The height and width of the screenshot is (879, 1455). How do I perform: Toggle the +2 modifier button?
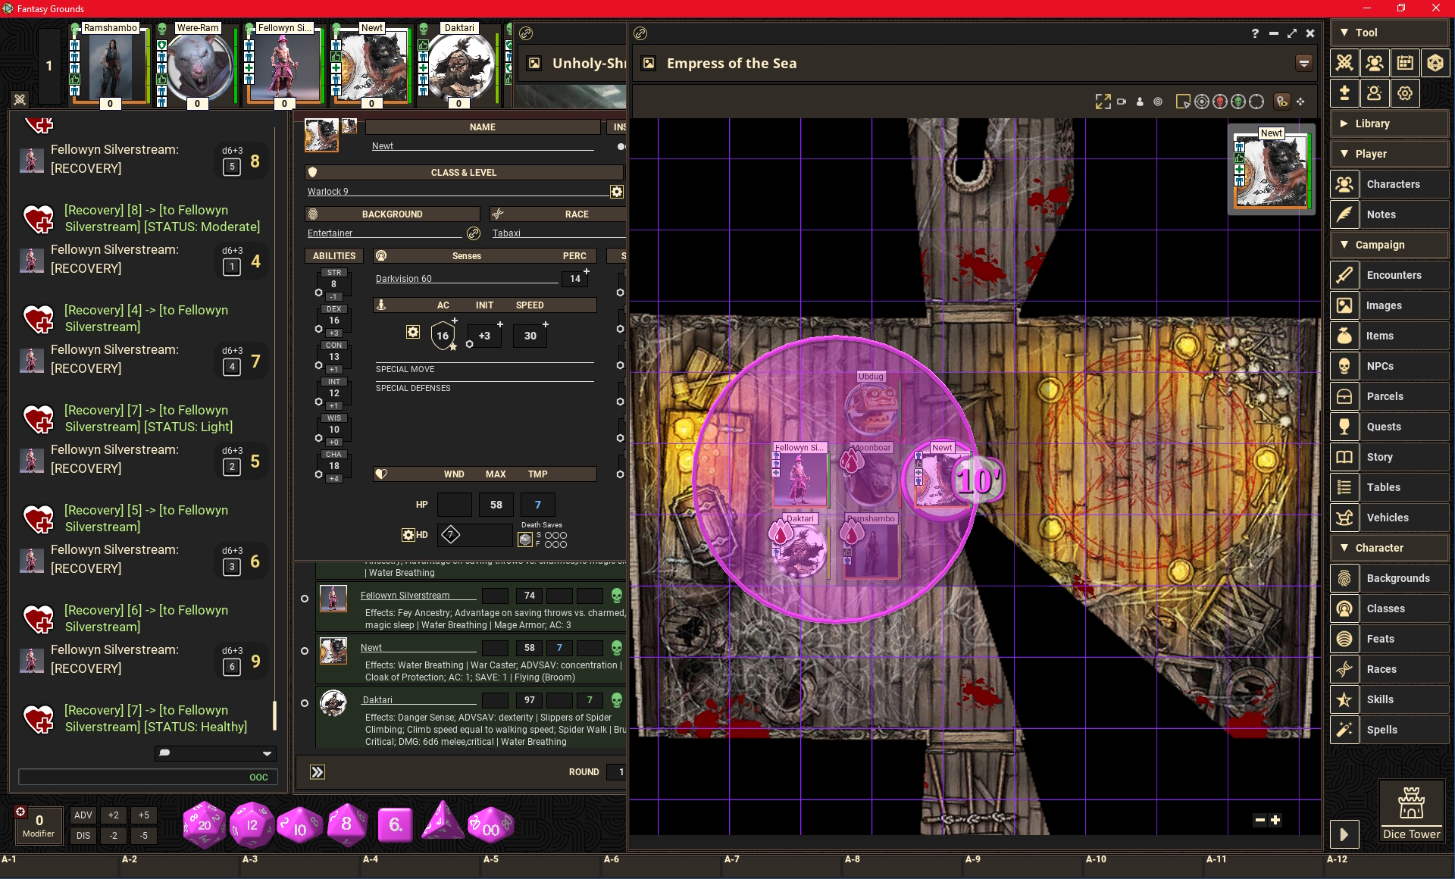[x=114, y=815]
